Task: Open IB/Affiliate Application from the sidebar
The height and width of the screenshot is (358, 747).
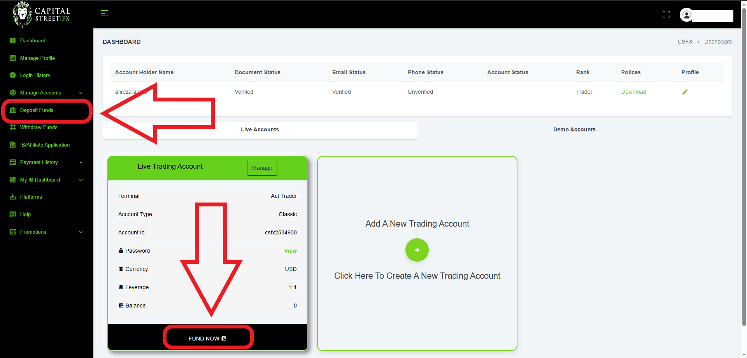Action: coord(45,145)
